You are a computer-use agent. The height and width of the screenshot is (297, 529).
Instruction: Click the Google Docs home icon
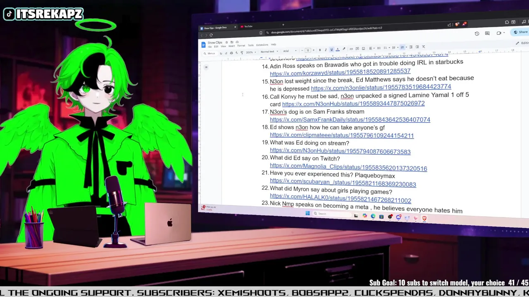point(203,45)
